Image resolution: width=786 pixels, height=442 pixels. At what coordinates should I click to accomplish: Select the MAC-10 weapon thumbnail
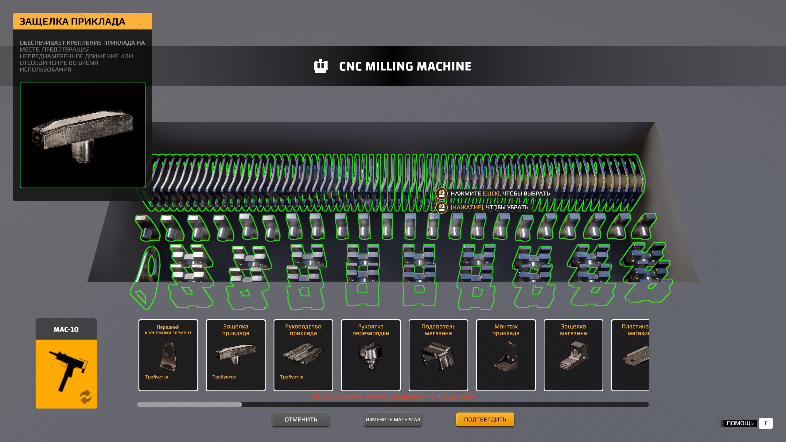66,370
